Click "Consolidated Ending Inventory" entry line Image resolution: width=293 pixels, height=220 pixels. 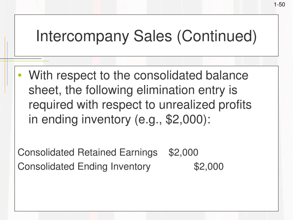84,166
